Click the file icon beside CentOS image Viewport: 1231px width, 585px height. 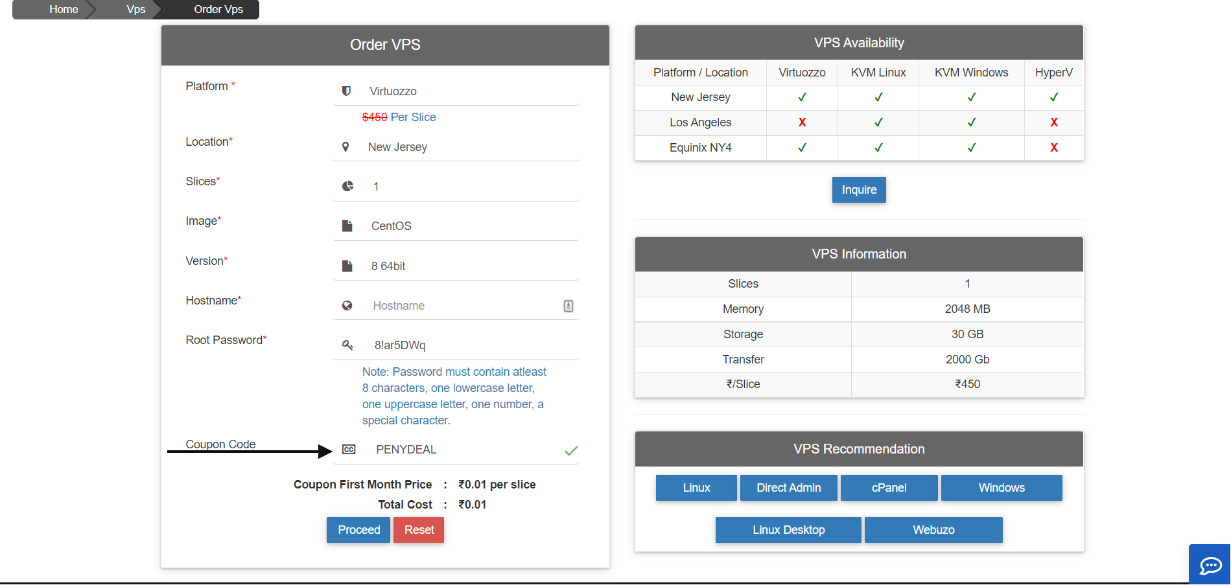pos(347,226)
